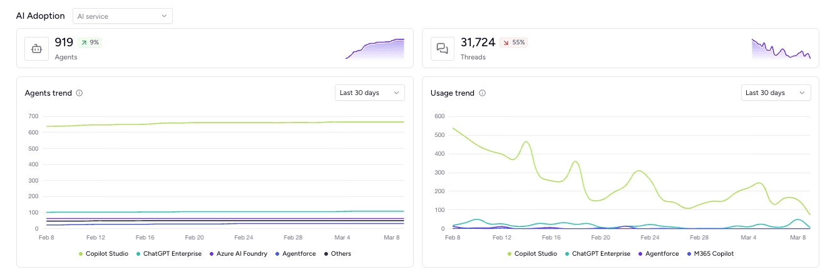
Task: Open the AI service dropdown
Action: click(x=123, y=16)
